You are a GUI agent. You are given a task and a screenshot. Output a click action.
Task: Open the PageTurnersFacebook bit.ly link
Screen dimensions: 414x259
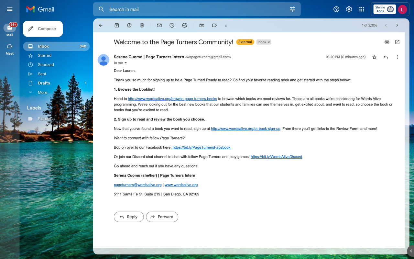pyautogui.click(x=202, y=147)
